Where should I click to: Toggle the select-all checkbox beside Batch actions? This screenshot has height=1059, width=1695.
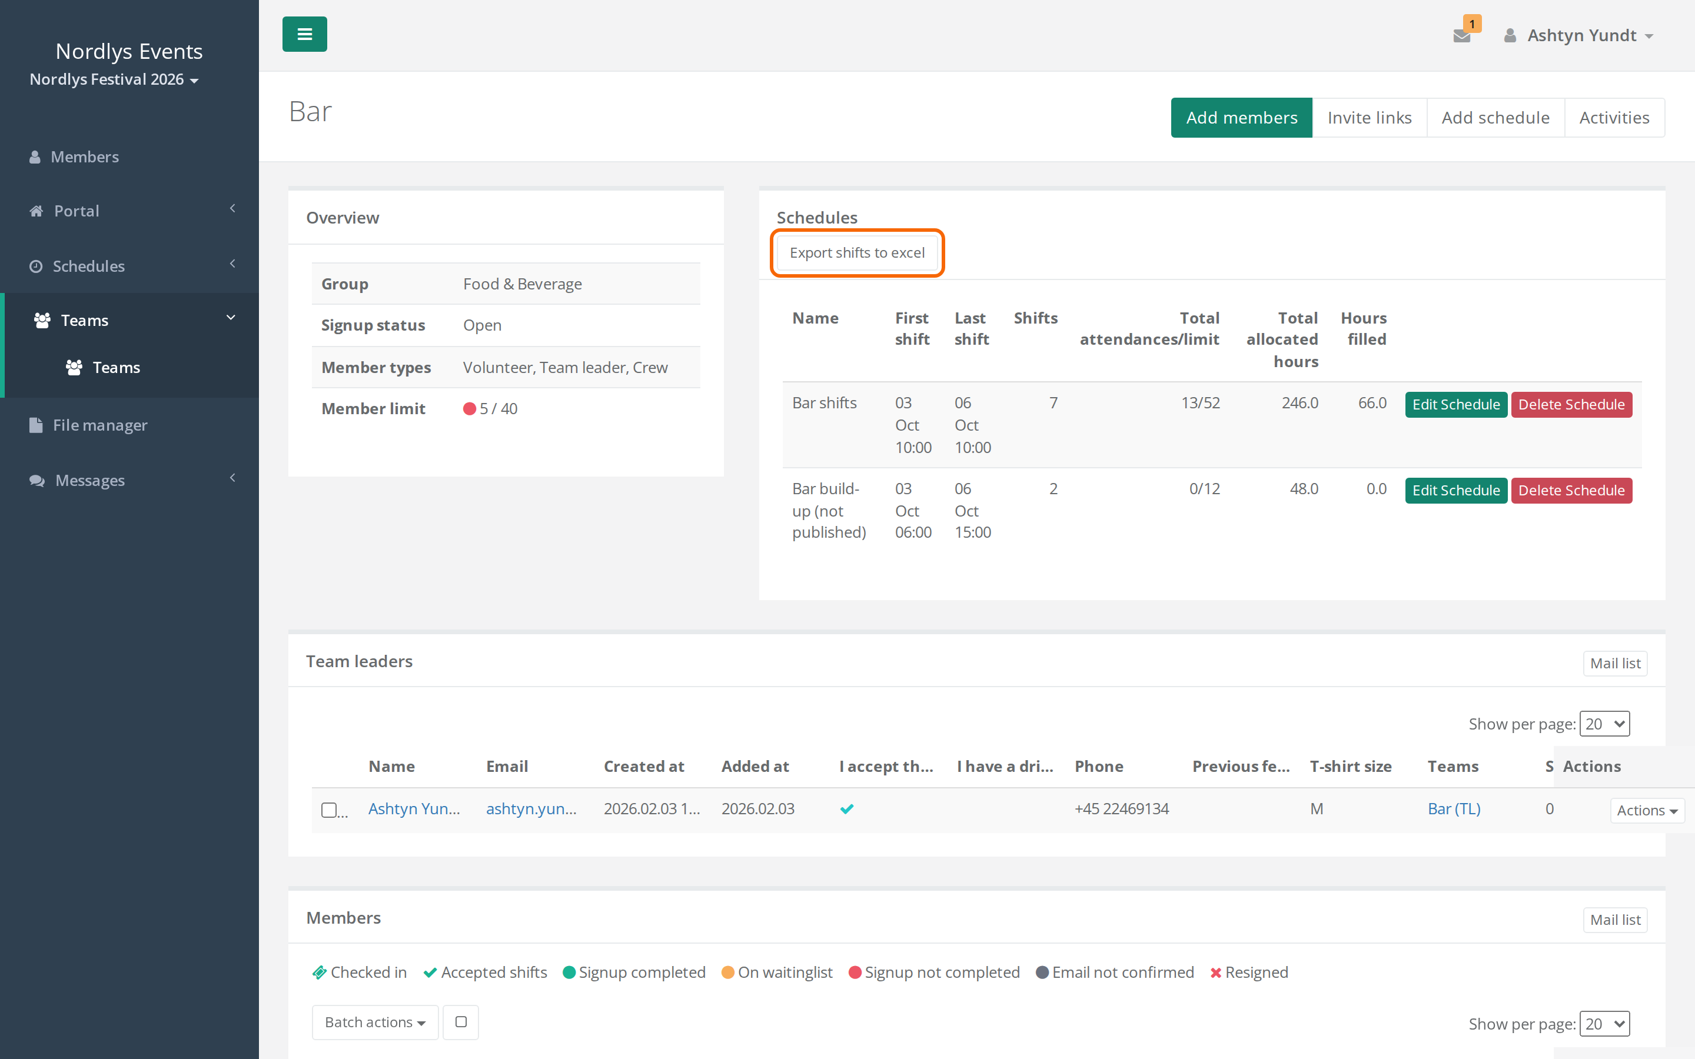tap(461, 1023)
